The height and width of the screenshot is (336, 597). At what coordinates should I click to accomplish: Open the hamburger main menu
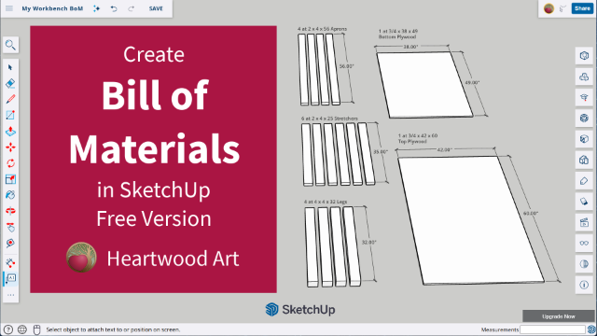pos(9,8)
